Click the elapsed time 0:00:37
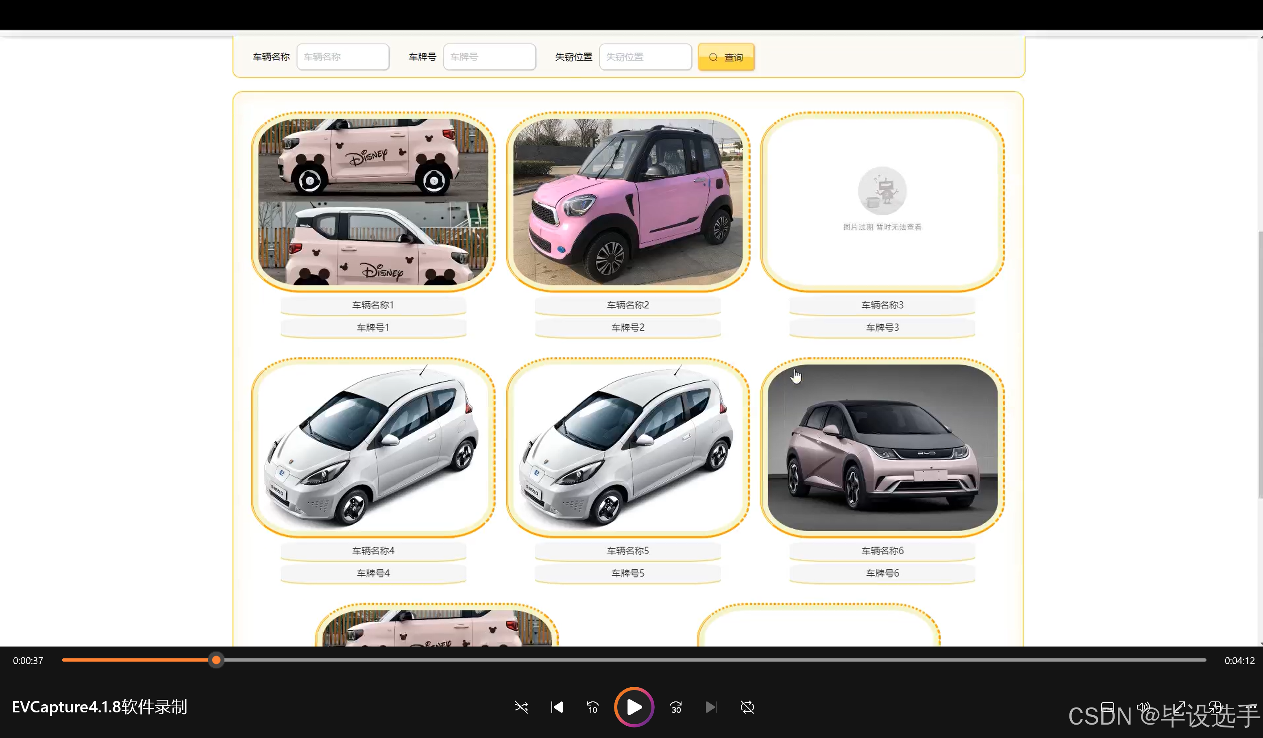The height and width of the screenshot is (738, 1263). [28, 661]
